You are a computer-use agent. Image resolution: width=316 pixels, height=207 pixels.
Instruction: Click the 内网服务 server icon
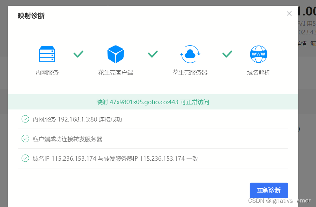pyautogui.click(x=47, y=54)
